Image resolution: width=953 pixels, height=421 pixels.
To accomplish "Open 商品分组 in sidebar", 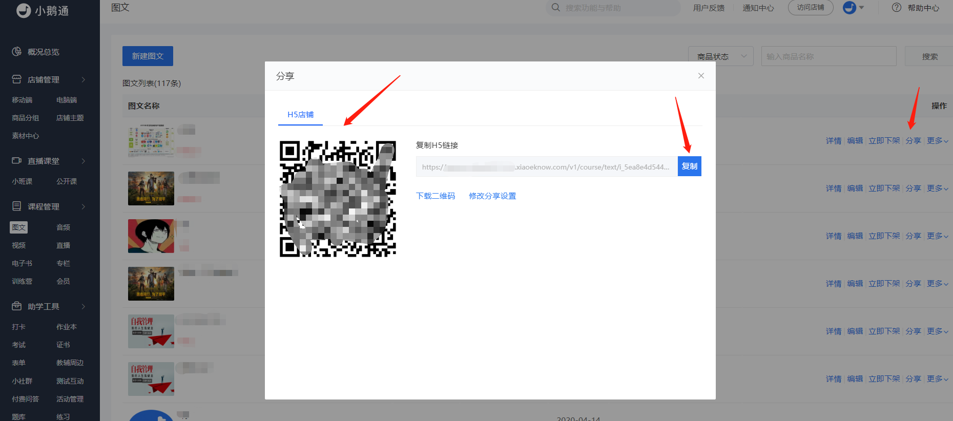I will tap(26, 118).
